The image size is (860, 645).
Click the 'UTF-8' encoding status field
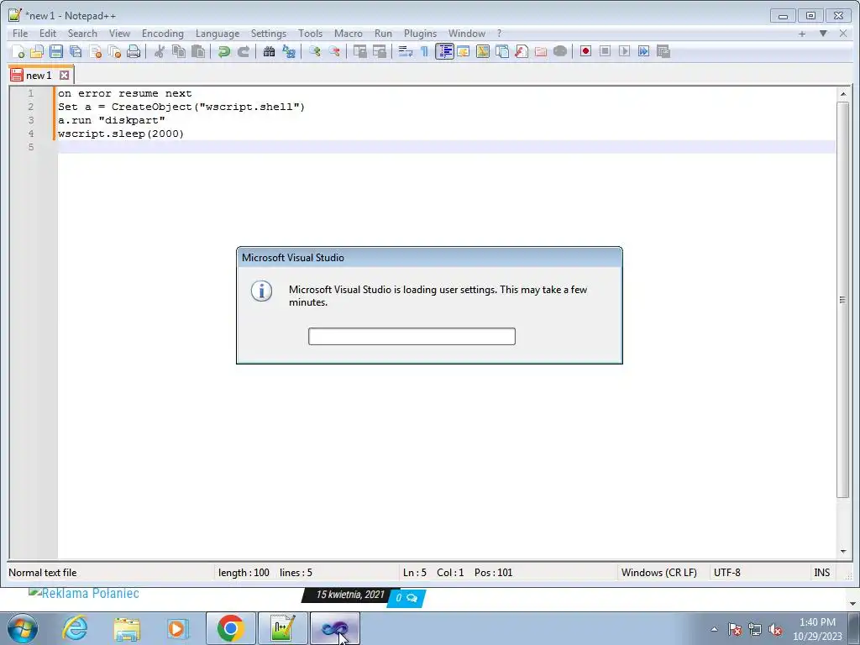726,573
